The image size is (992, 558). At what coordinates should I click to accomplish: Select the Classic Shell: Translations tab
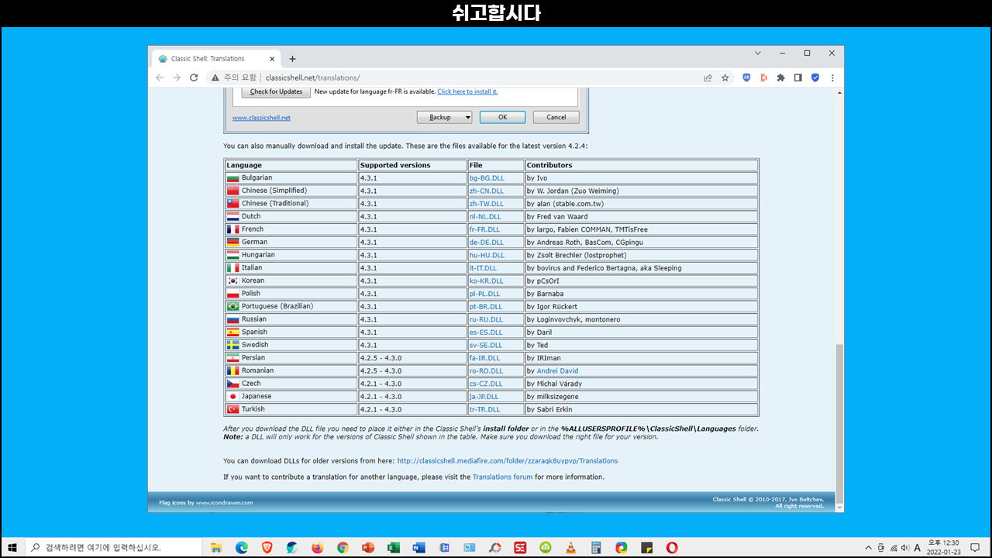[215, 59]
